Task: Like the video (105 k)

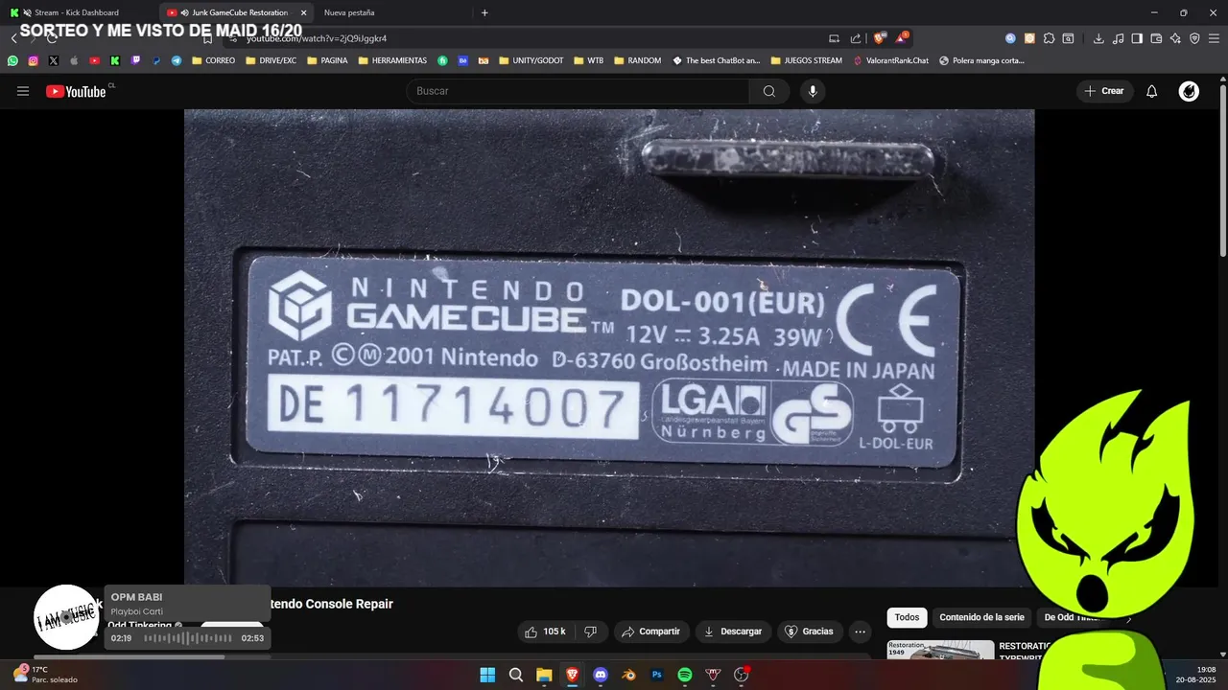Action: pos(544,632)
